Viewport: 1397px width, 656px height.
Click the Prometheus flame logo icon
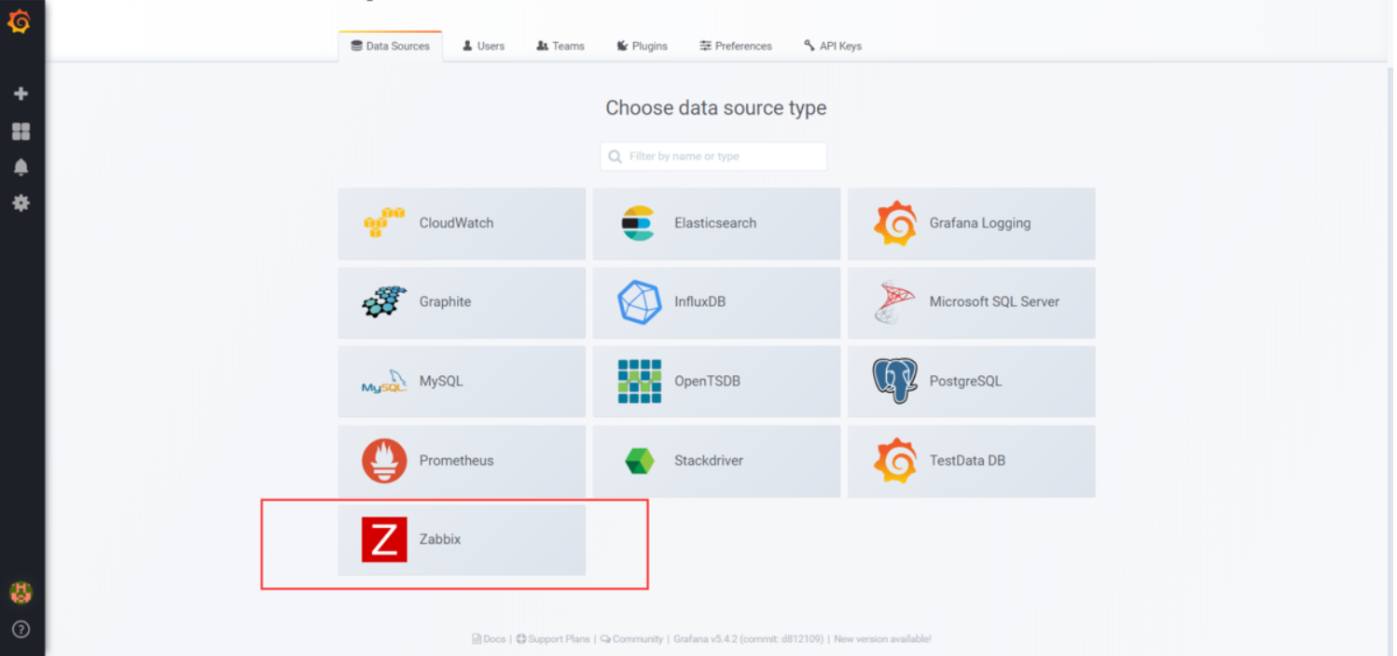384,460
